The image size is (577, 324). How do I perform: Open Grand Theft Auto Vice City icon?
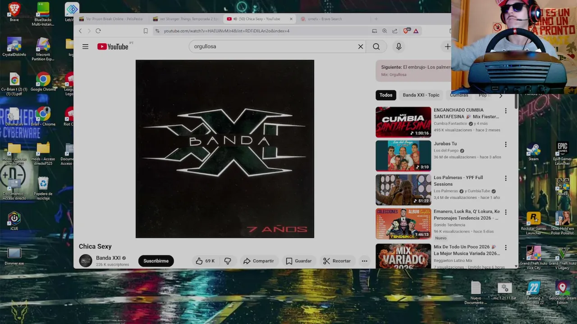coord(533,258)
